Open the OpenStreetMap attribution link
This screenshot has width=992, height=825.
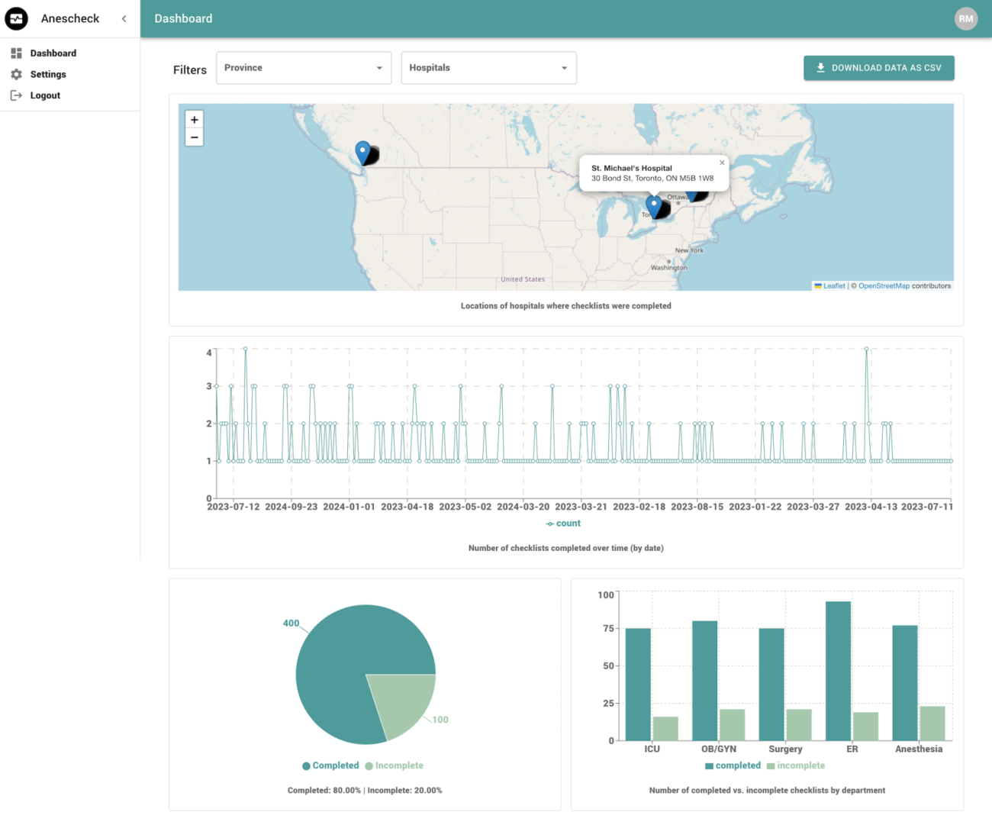pos(884,286)
